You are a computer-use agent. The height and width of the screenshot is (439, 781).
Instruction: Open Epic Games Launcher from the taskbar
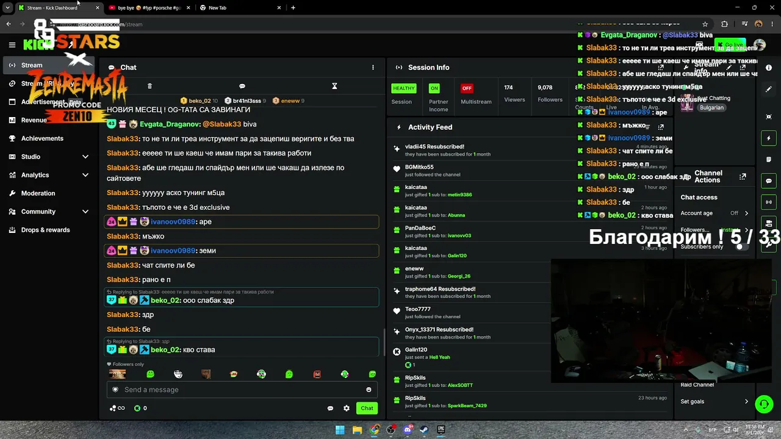[x=441, y=430]
